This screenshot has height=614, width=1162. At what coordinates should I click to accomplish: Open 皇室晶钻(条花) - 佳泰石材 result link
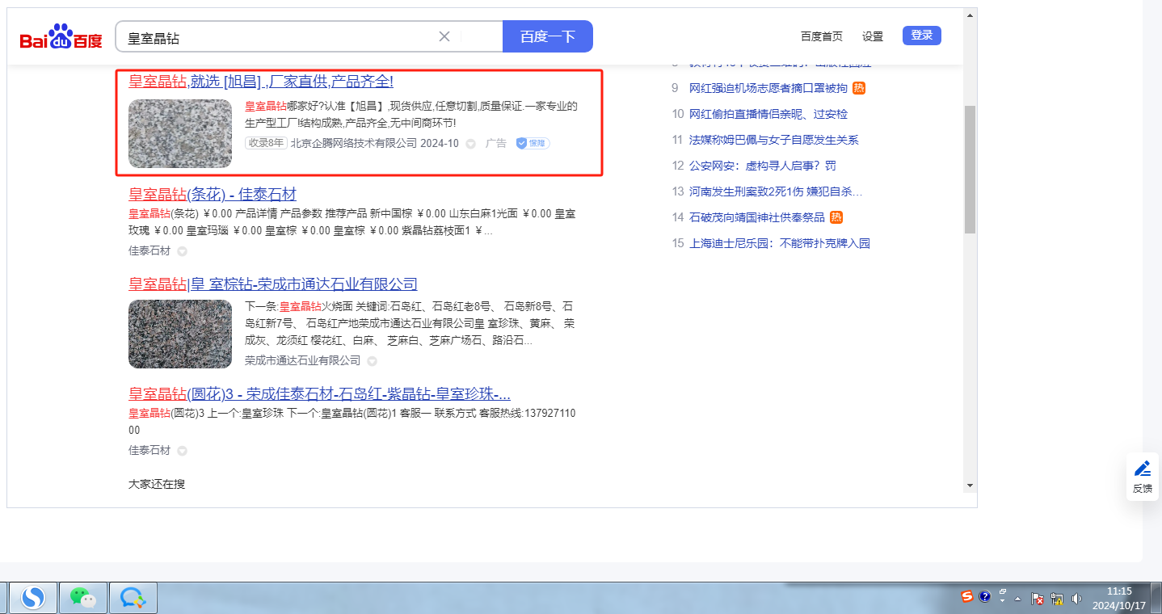pyautogui.click(x=213, y=194)
